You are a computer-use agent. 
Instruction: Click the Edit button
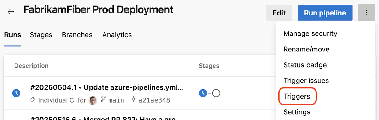(279, 13)
